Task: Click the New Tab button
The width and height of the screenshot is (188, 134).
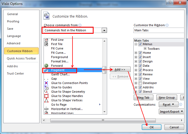Action: pos(143,98)
